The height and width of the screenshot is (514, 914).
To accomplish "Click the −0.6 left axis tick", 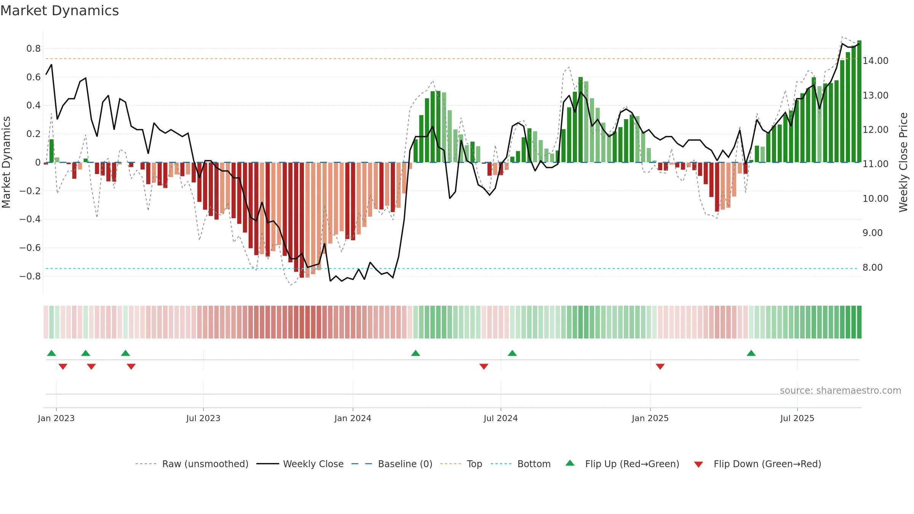I will pyautogui.click(x=30, y=248).
